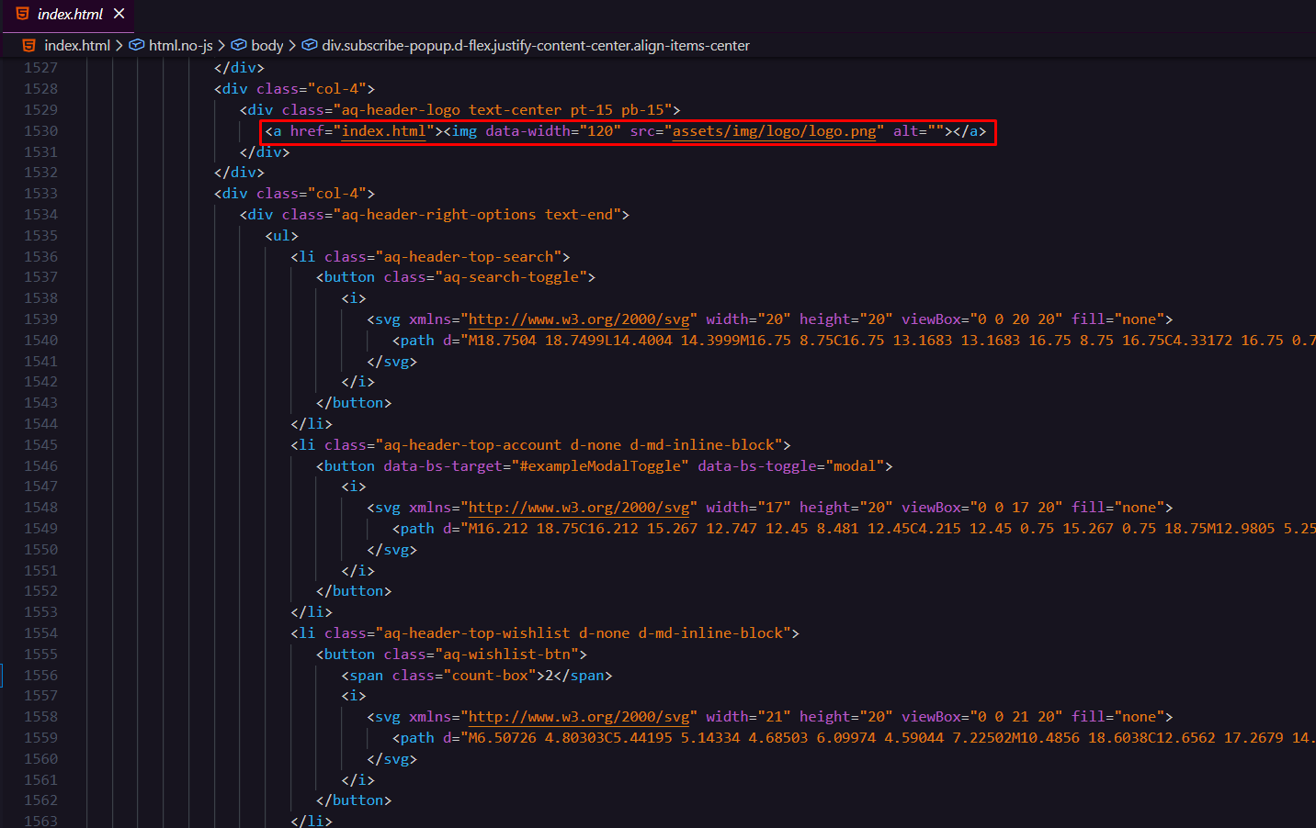Screen dimensions: 1316x828
Task: Open the div.subscribe-popup breadcrumb segment
Action: pyautogui.click(x=535, y=45)
